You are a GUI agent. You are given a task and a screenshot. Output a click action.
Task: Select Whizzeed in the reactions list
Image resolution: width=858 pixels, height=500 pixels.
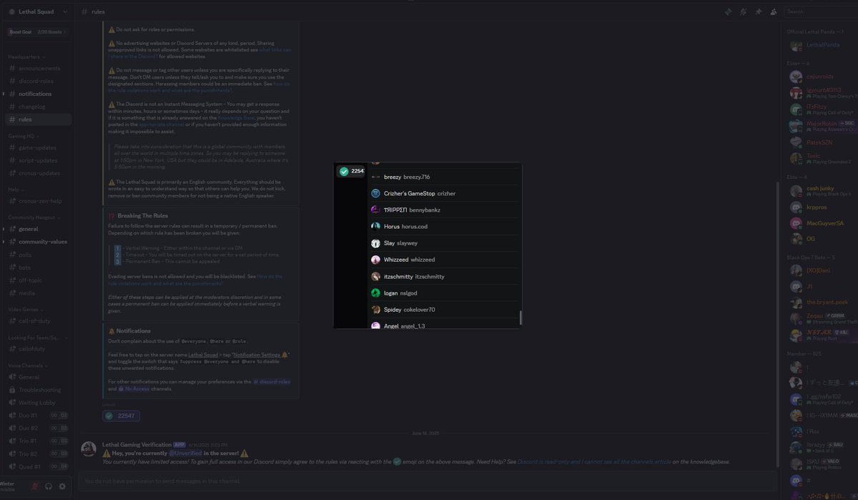[444, 260]
